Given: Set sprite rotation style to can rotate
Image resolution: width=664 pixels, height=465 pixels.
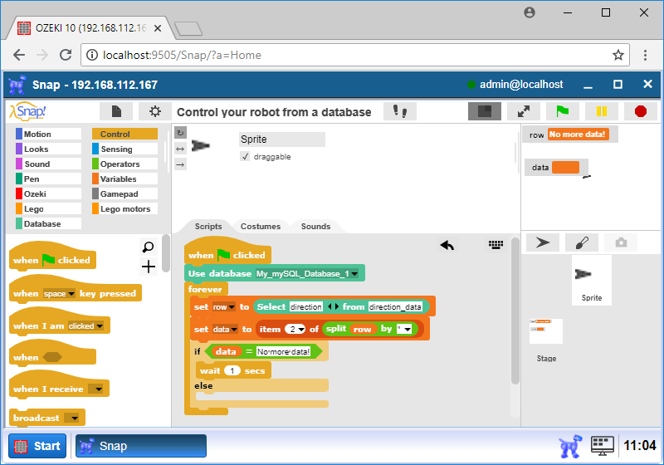Looking at the screenshot, I should (x=180, y=133).
